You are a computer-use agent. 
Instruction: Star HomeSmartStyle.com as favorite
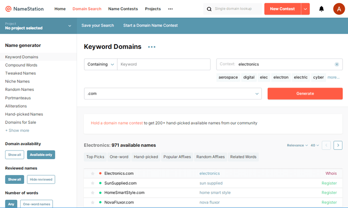[x=93, y=193]
